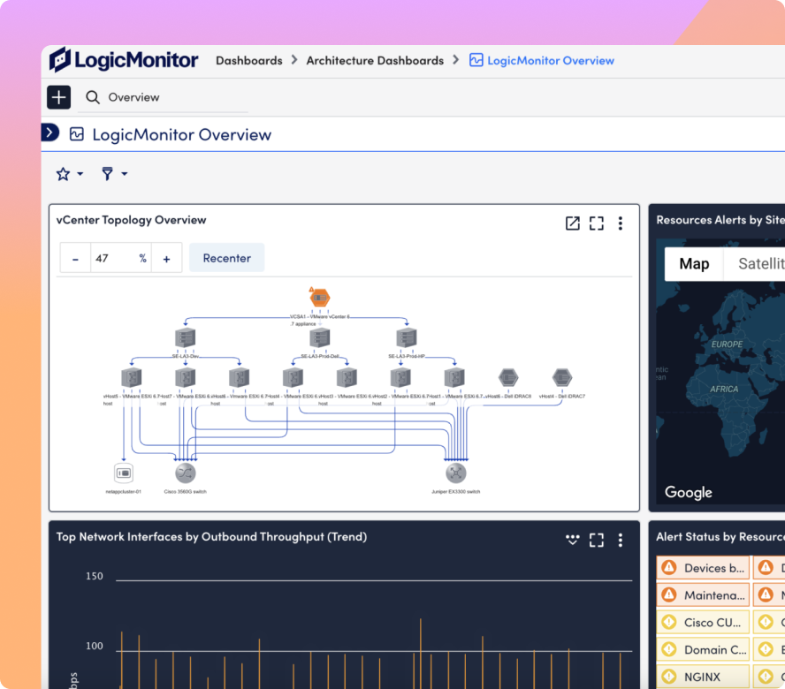
Task: Open the favorites dropdown arrow
Action: [x=80, y=174]
